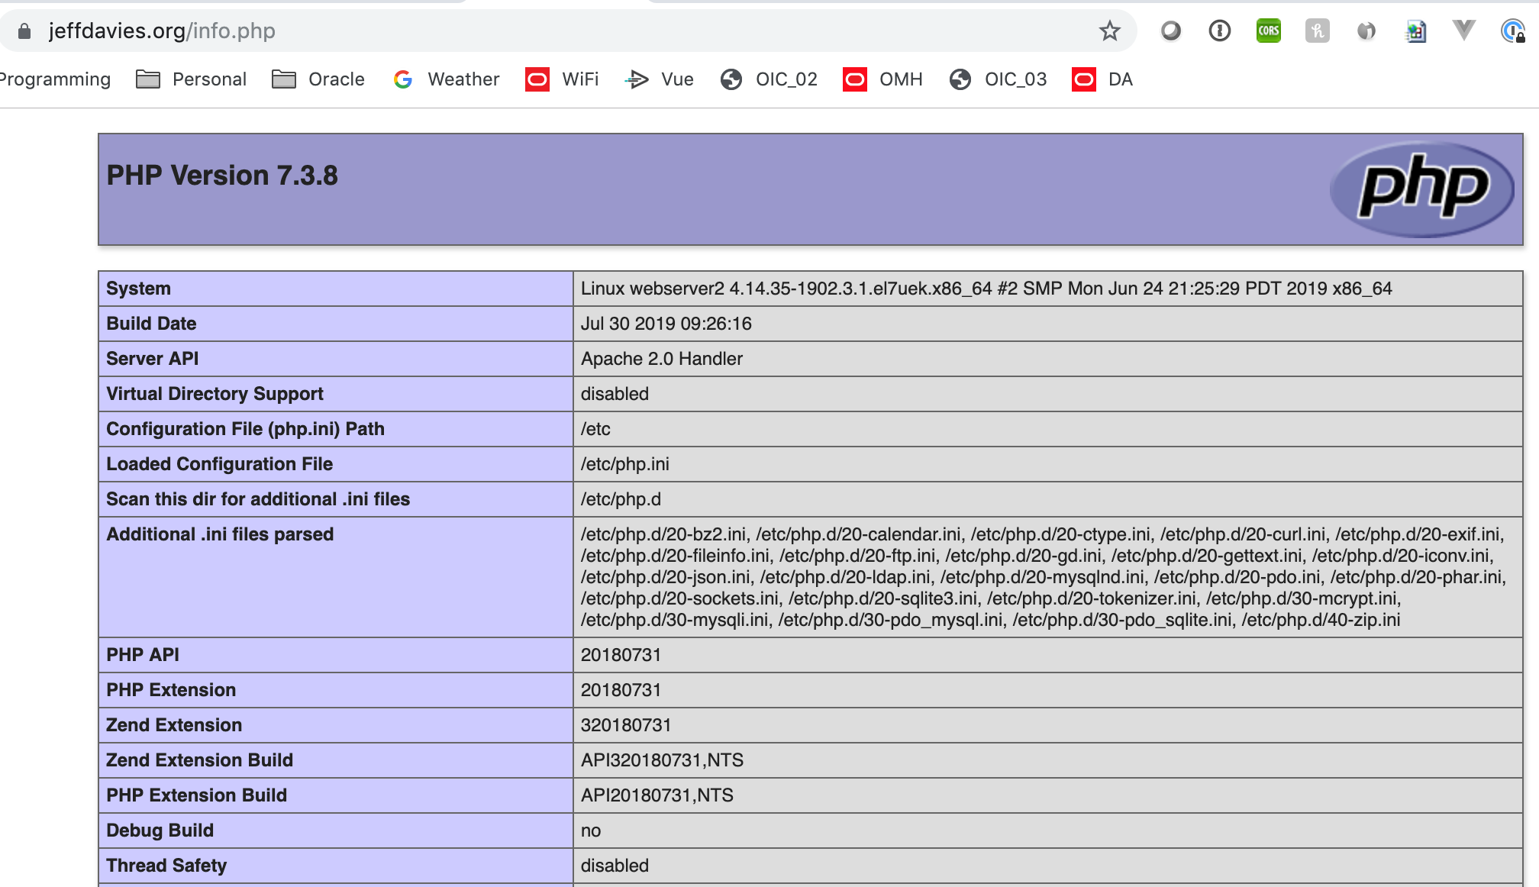Expand the Oracle bookmarks folder
Viewport: 1539px width, 887px height.
[318, 79]
